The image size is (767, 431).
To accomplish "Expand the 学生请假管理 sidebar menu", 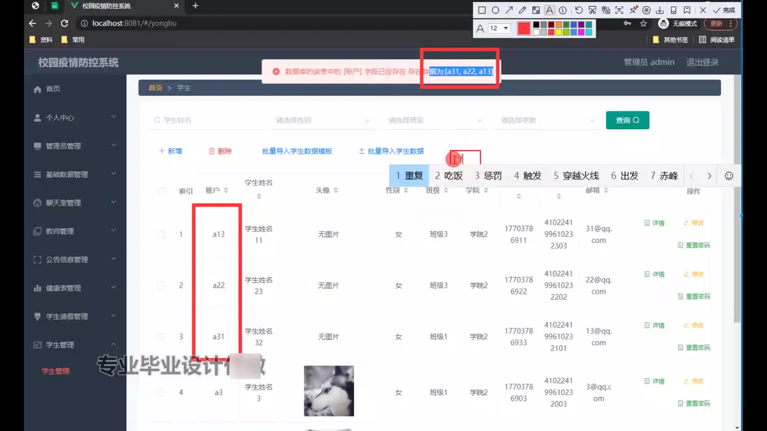I will (x=75, y=316).
